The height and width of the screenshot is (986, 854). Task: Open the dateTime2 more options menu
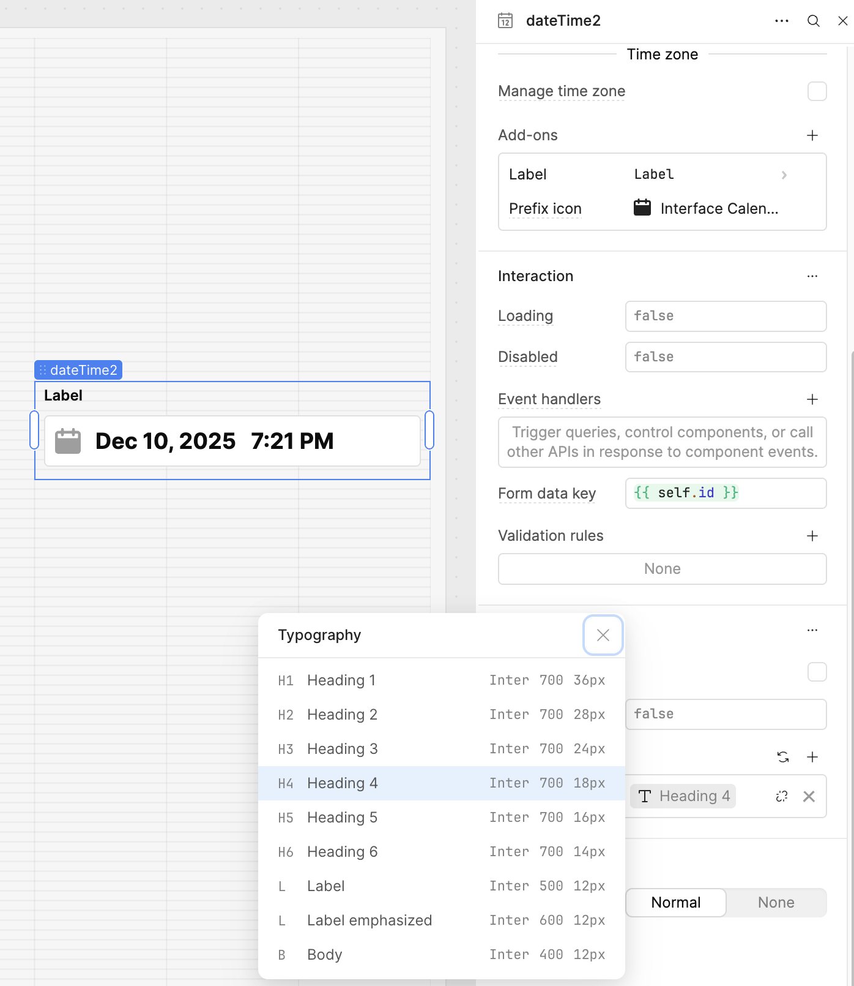pos(781,21)
